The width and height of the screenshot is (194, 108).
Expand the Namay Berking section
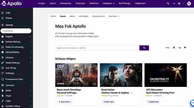point(31,52)
